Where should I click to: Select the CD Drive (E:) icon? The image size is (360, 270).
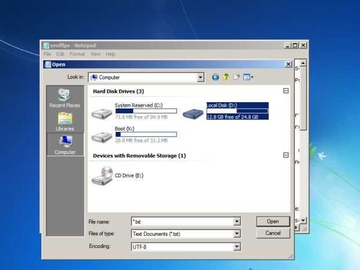pos(102,176)
